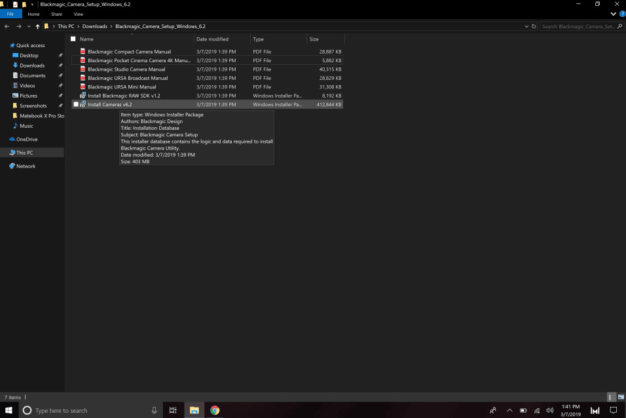Open Pictures in navigation pane
The height and width of the screenshot is (418, 626).
28,96
